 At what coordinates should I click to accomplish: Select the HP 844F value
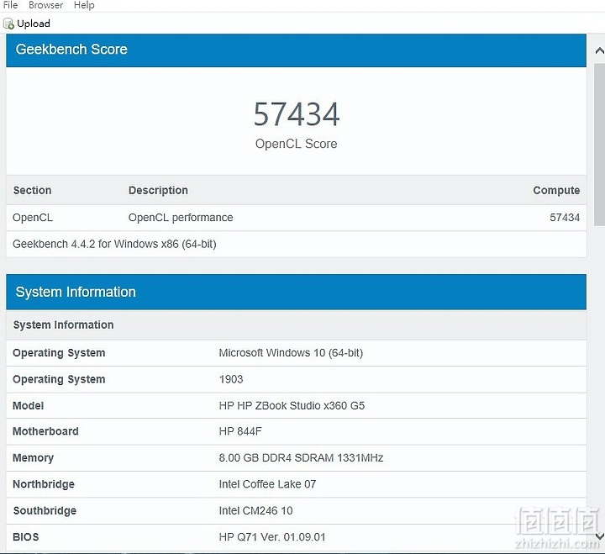coord(240,431)
